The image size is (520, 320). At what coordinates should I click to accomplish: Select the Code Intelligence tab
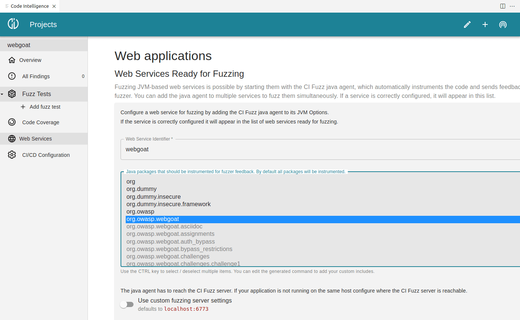coord(30,6)
